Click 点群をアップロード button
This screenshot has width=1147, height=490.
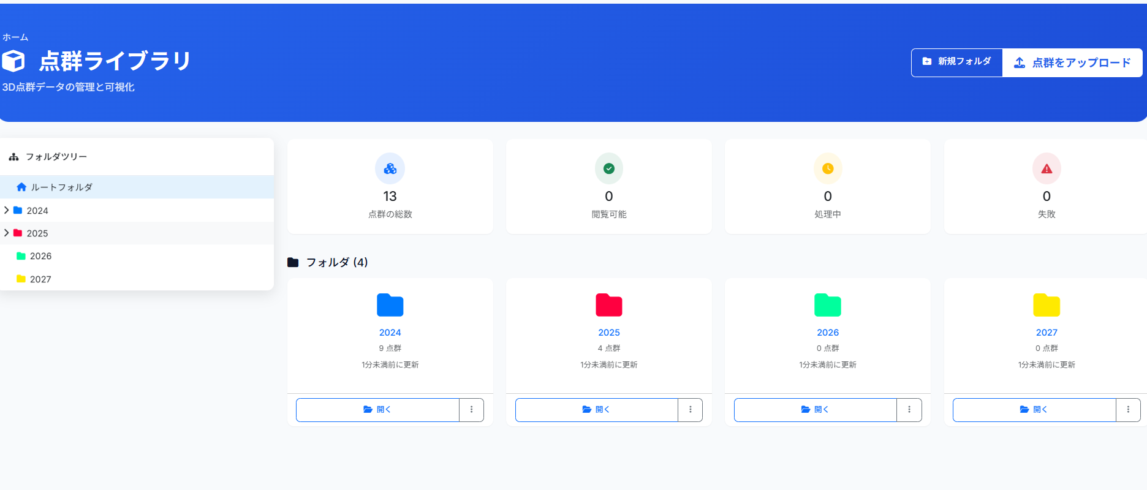coord(1072,62)
